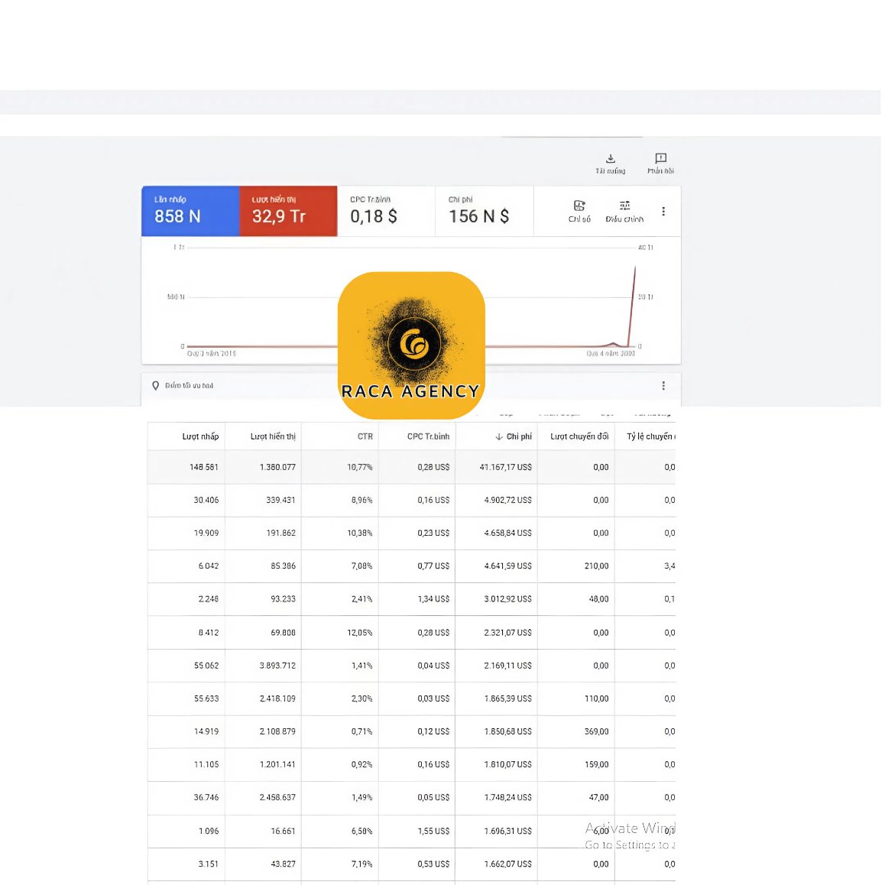Click the cost cell 4.658,84 US$

coord(507,533)
